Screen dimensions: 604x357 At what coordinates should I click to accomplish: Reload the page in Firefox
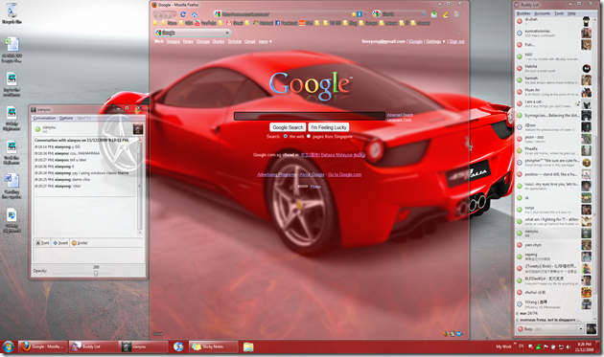click(x=183, y=14)
